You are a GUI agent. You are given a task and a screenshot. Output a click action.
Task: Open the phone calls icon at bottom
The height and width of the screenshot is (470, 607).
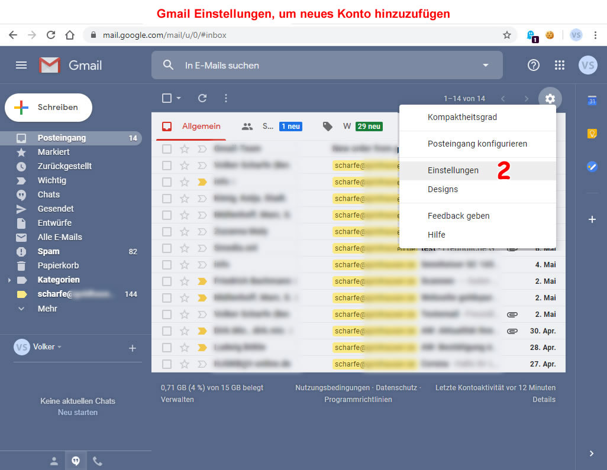[x=98, y=461]
